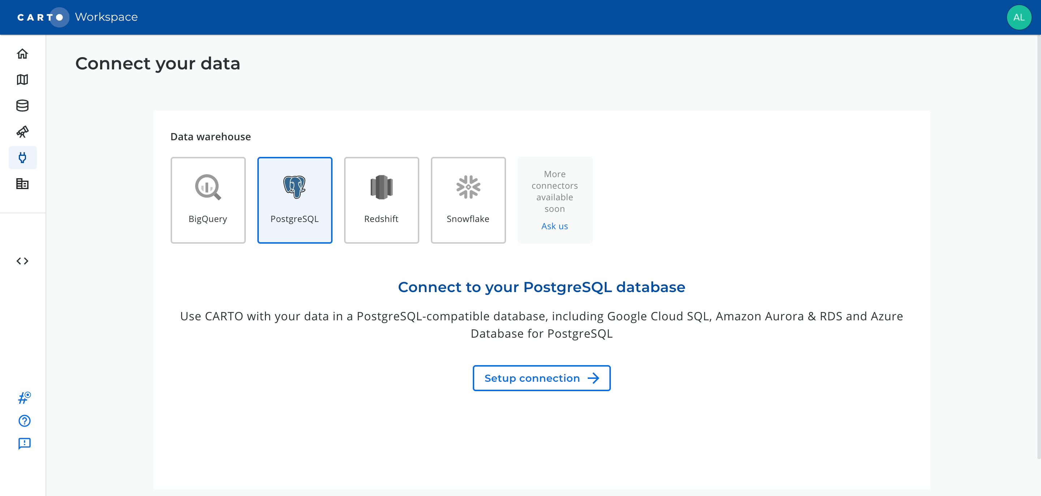
Task: Click the arrow on Setup connection
Action: [x=593, y=379]
